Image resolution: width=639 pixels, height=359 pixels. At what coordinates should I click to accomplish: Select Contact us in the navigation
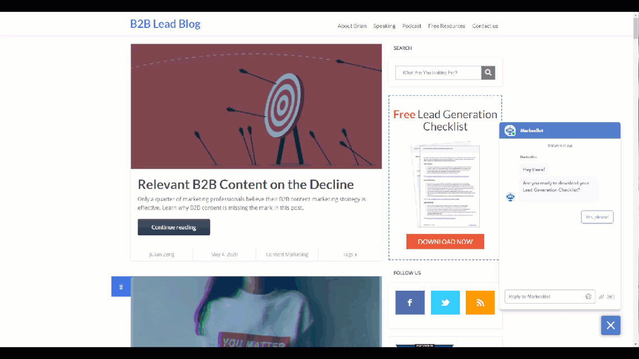pos(485,26)
